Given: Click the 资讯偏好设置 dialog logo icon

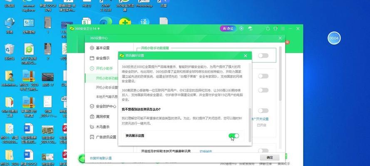Looking at the screenshot, I should [122, 56].
